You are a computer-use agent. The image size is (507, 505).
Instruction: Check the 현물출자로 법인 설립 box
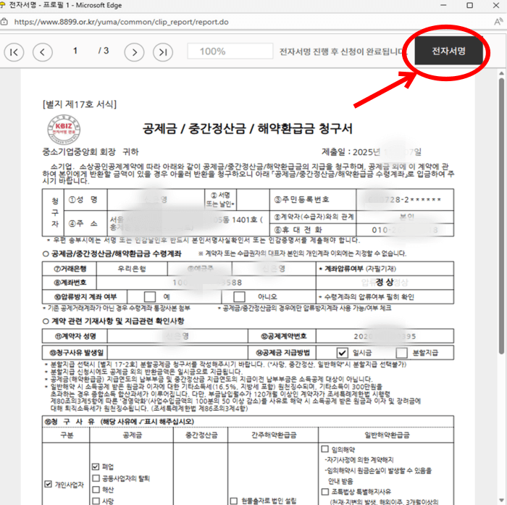tap(233, 501)
